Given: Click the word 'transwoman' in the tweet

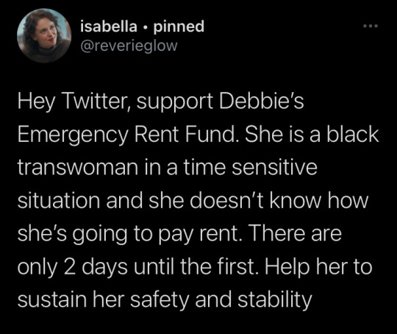Looking at the screenshot, I should (x=78, y=167).
